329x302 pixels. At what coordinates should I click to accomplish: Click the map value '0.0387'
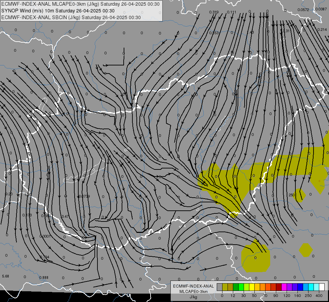[x=321, y=9]
